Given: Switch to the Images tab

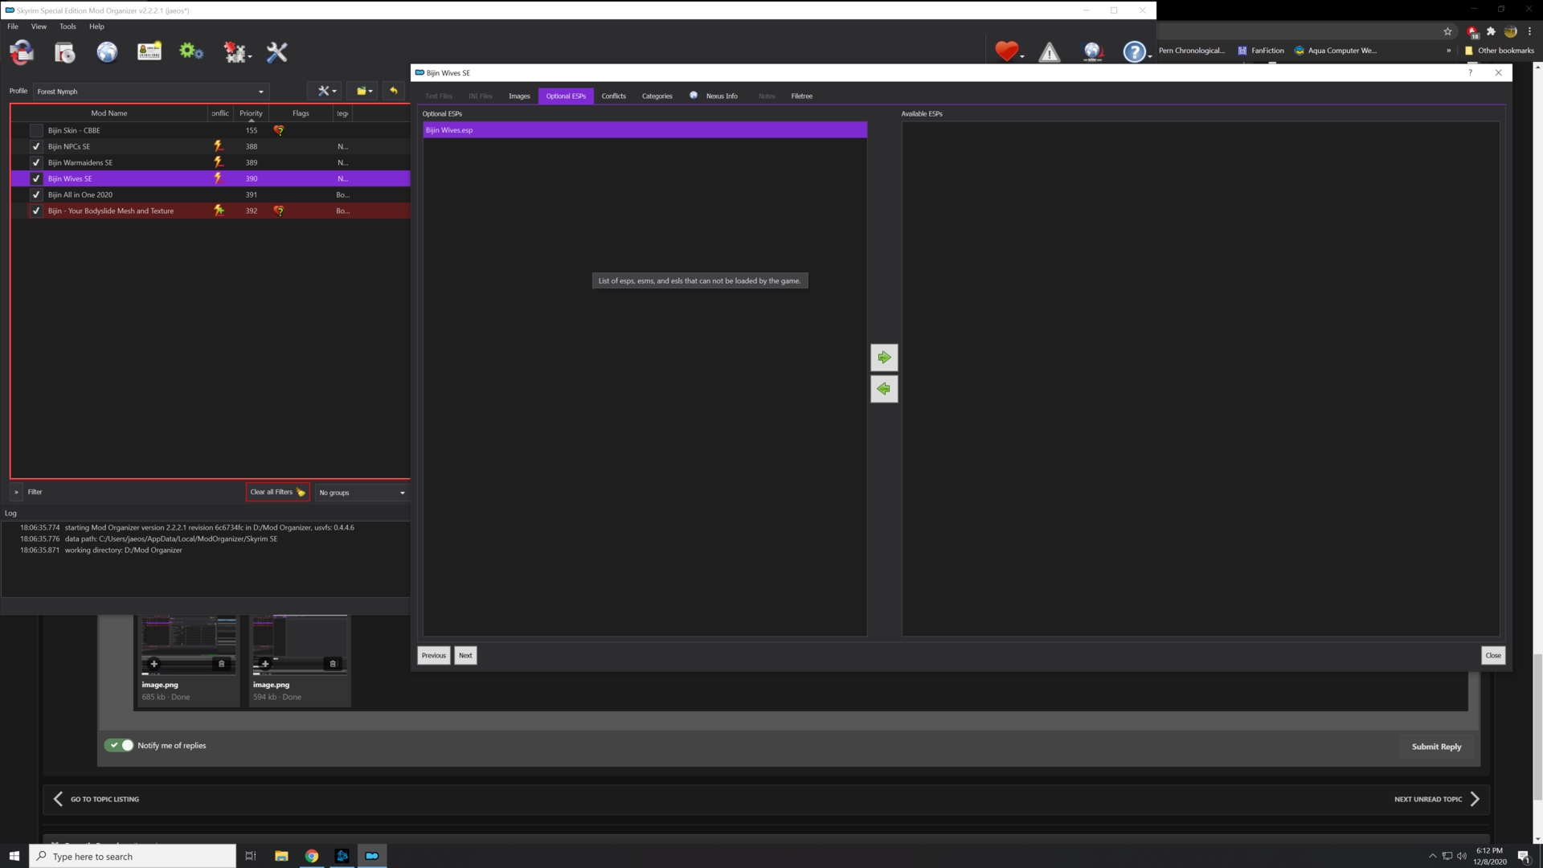Looking at the screenshot, I should coord(519,96).
